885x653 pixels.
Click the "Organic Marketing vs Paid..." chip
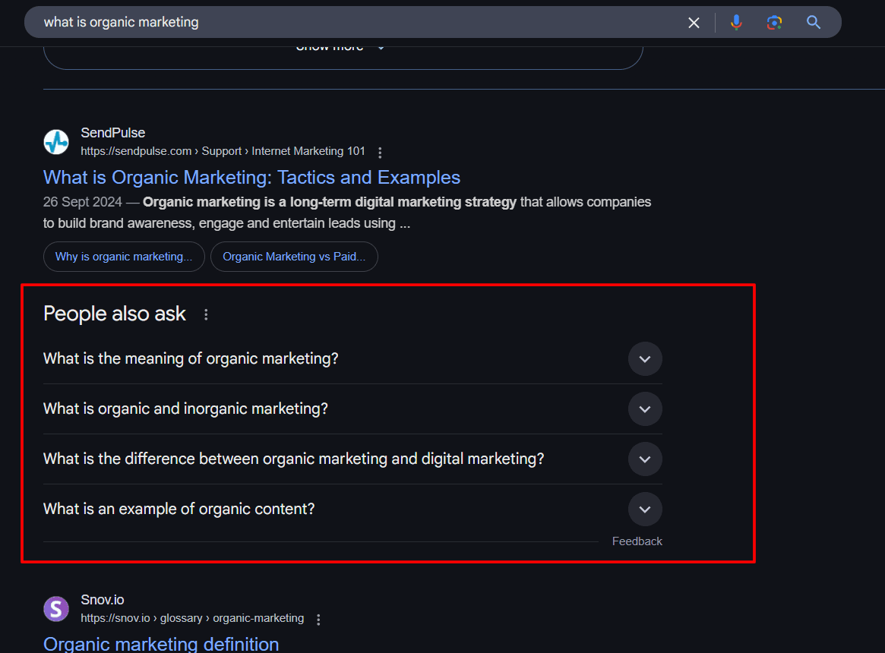(x=294, y=257)
